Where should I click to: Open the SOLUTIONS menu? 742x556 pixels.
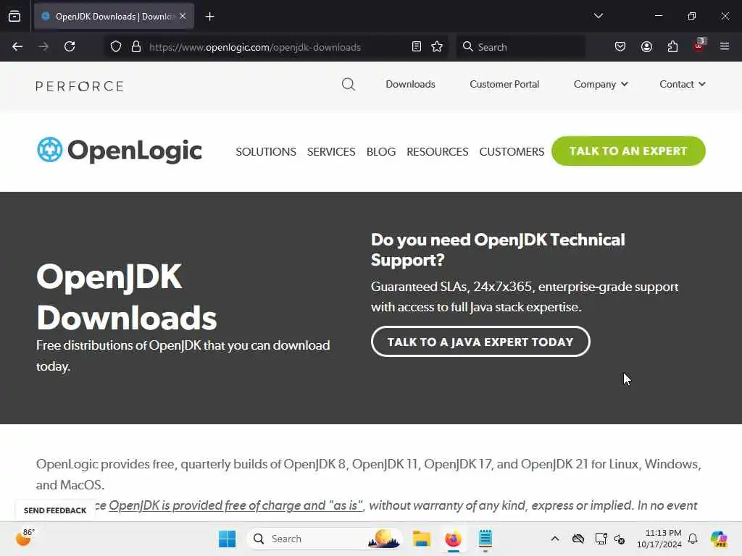[266, 152]
